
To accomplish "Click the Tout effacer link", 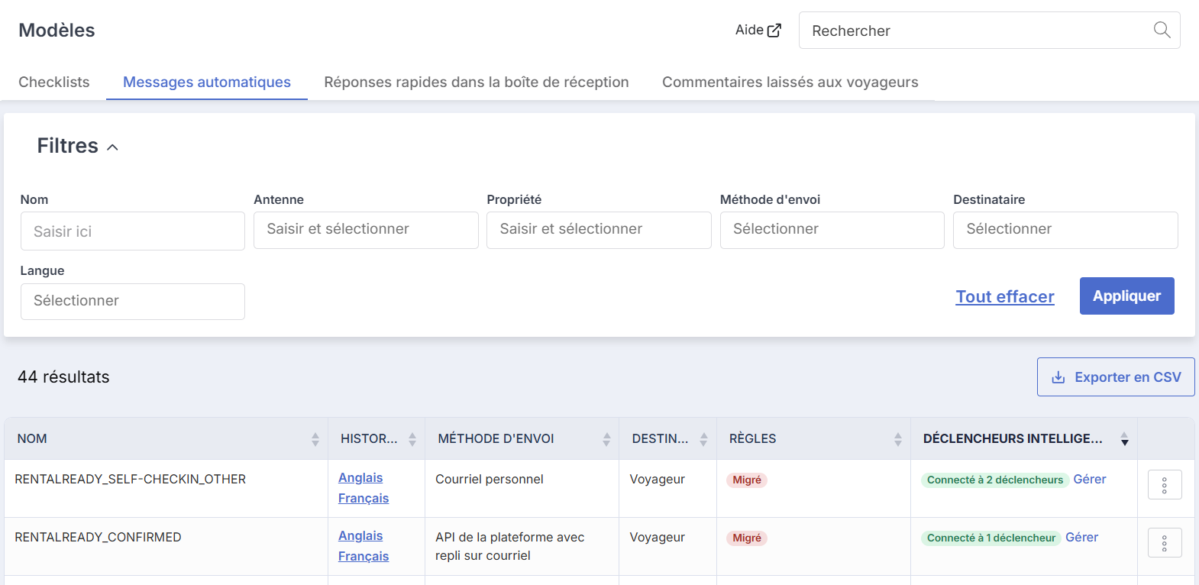I will [1005, 296].
